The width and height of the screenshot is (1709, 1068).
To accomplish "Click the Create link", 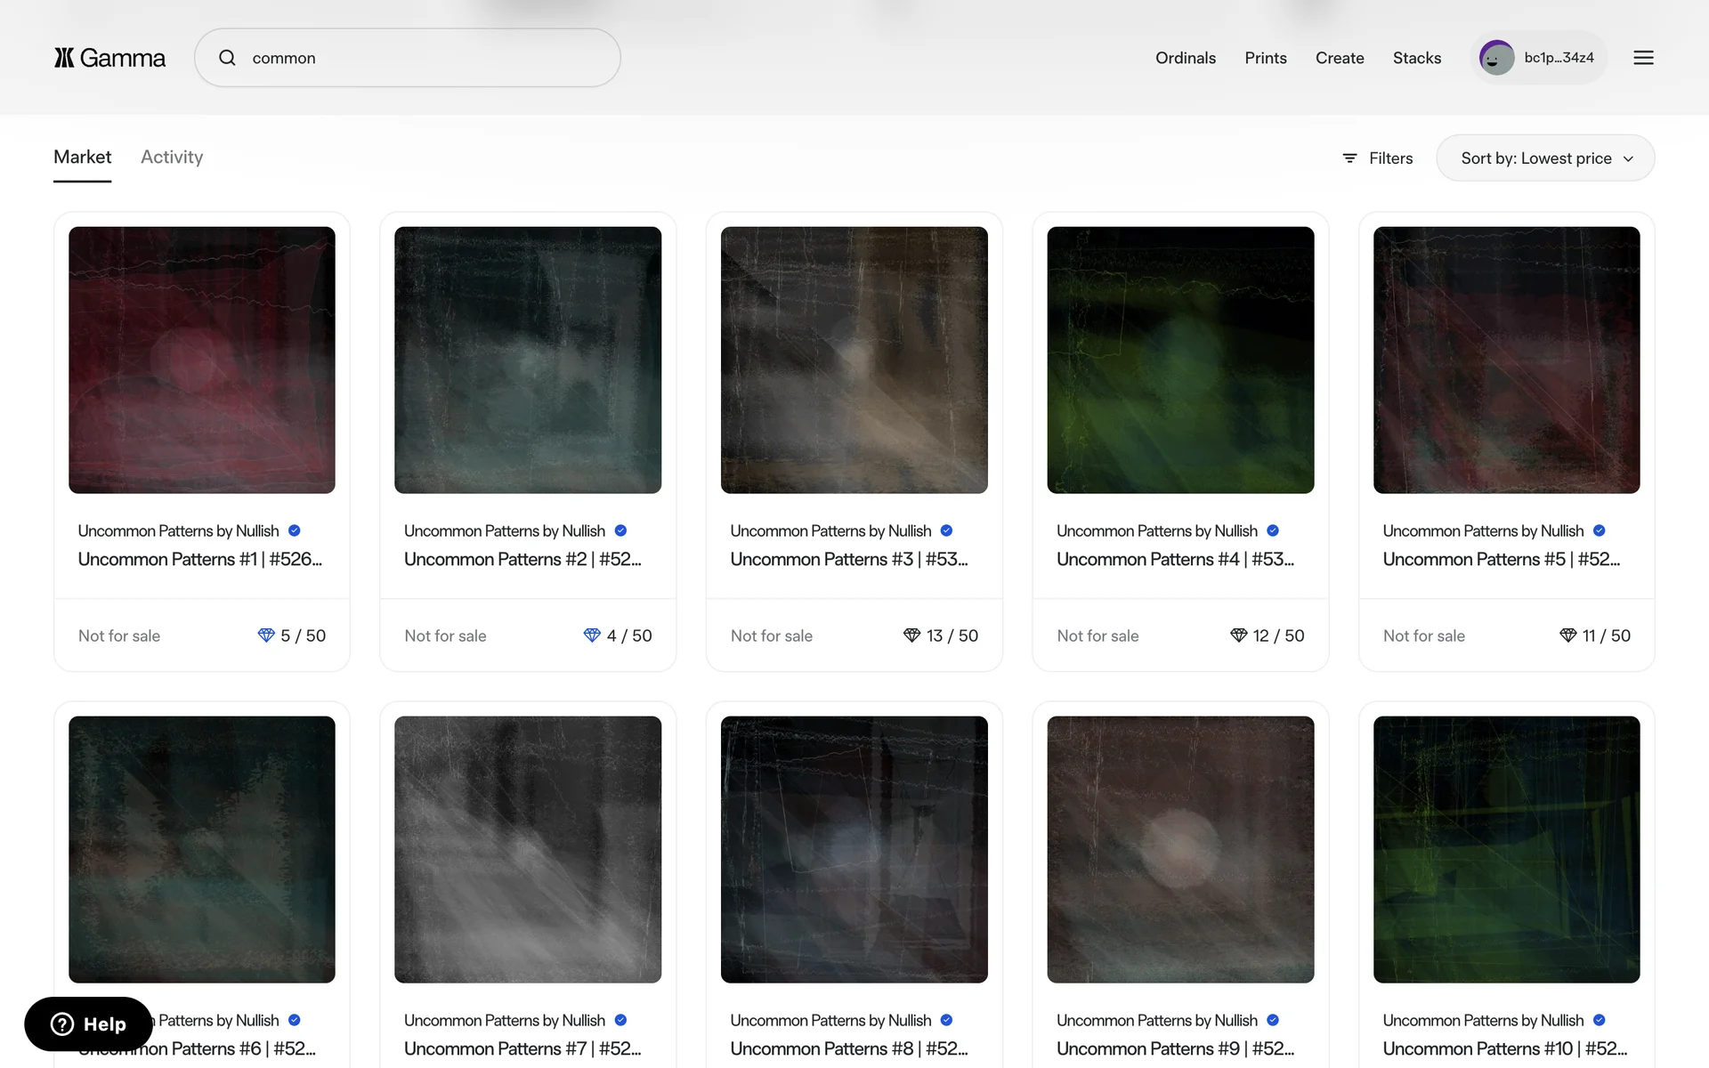I will point(1339,58).
